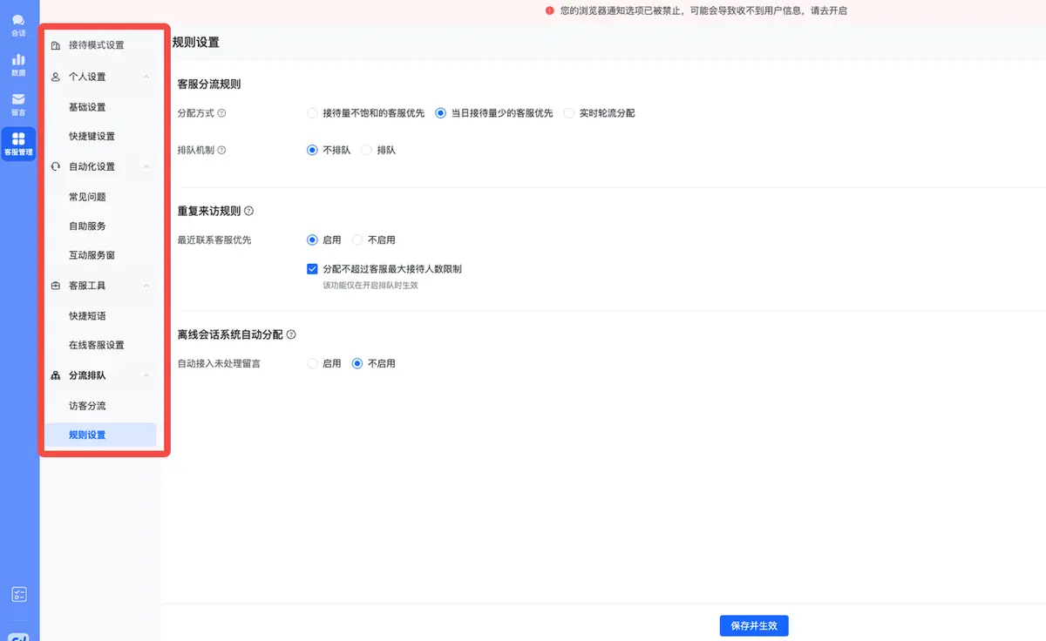Click the 自动化设置 headset icon
Viewport: 1046px width, 641px height.
(56, 166)
